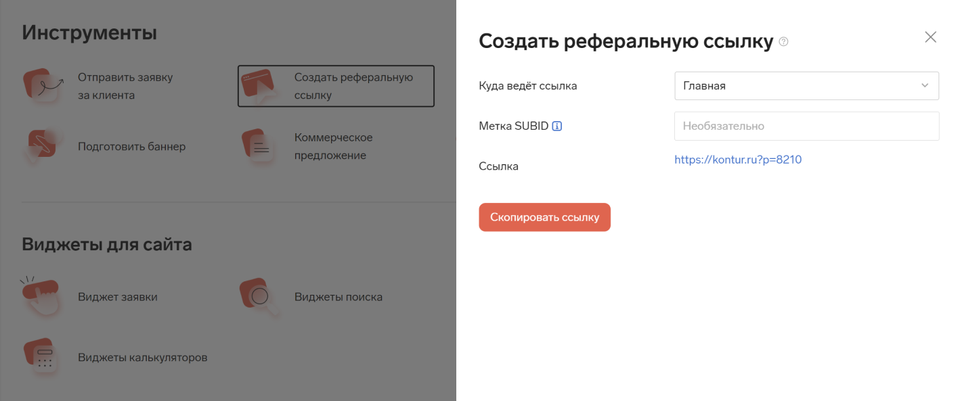Screen dimensions: 960x401
Task: Focus the Метка SUBID input field
Action: 806,126
